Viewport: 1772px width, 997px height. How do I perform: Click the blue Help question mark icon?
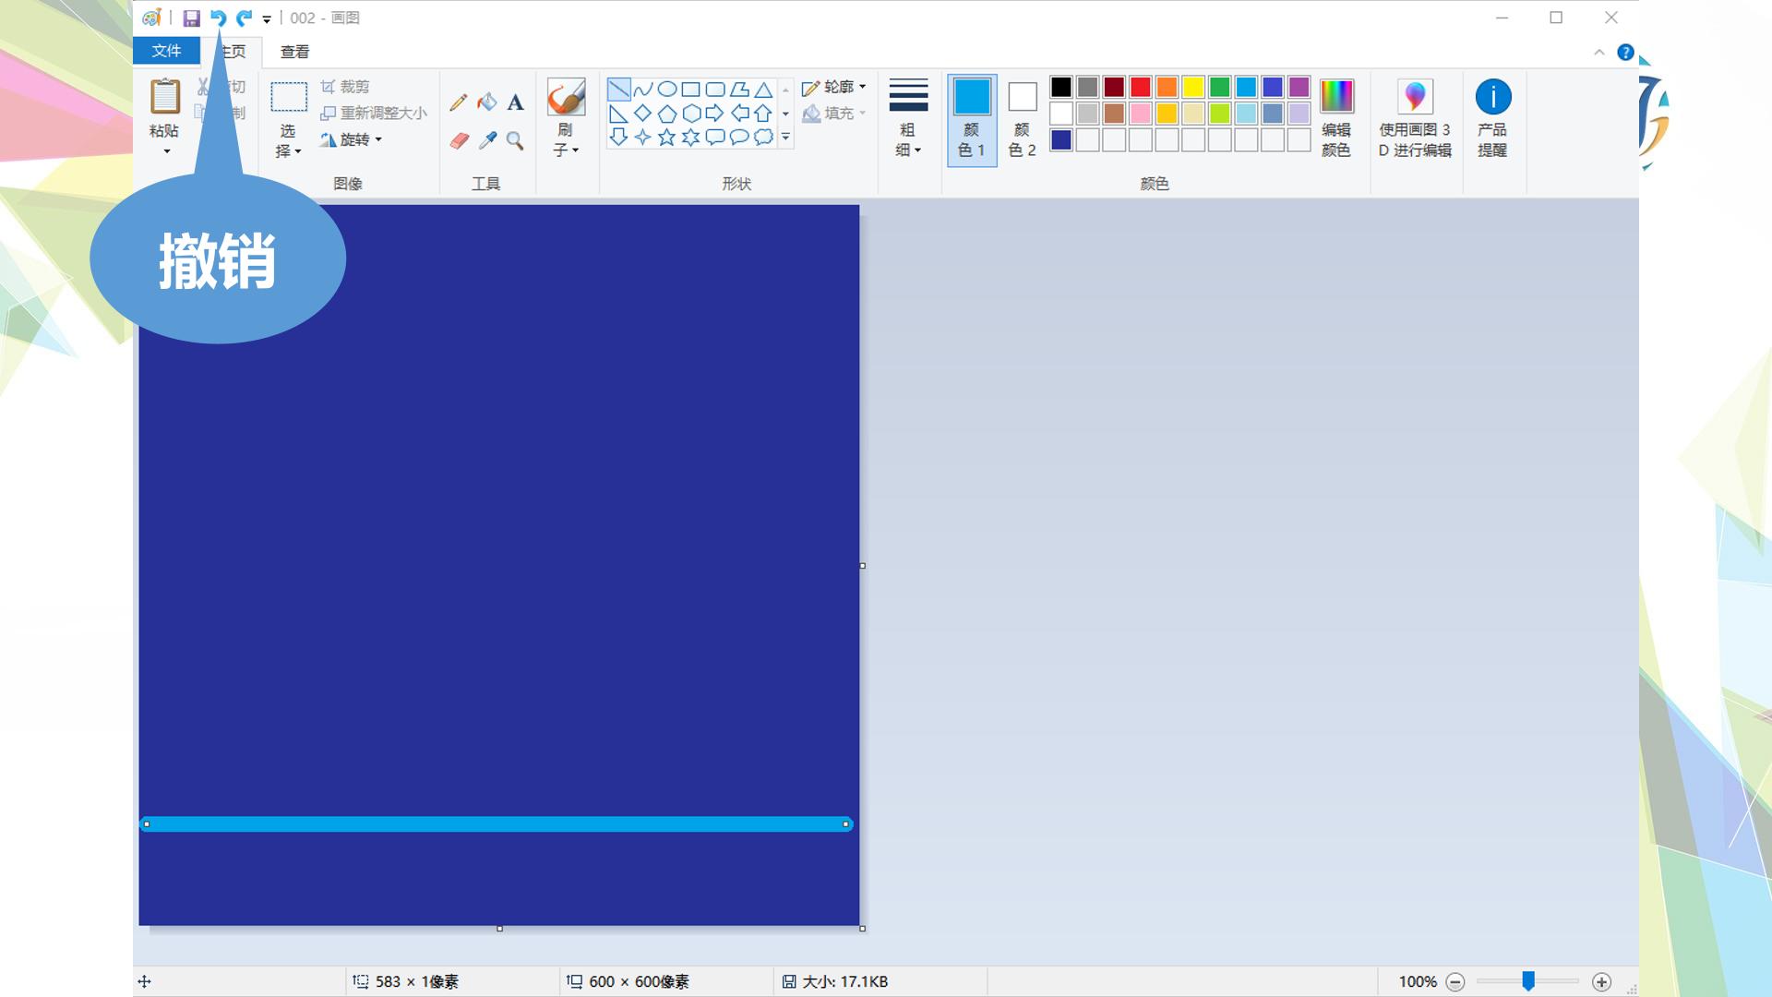pos(1626,53)
